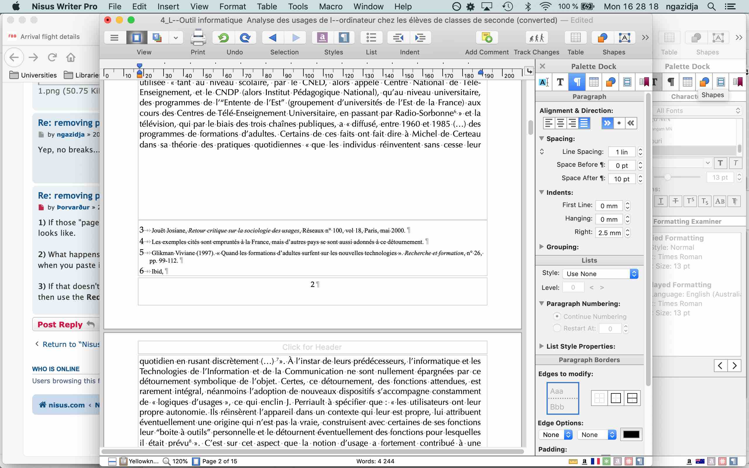Open View toolbar dropdown arrow
This screenshot has width=749, height=468.
(176, 38)
